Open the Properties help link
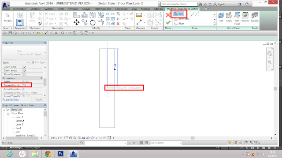The height and width of the screenshot is (158, 282). pyautogui.click(x=11, y=100)
